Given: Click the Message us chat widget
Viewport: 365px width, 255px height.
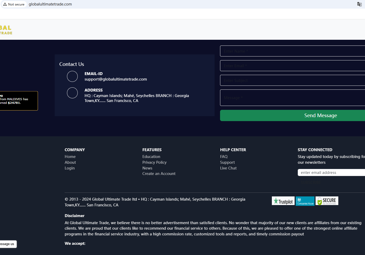Looking at the screenshot, I should click(8, 244).
